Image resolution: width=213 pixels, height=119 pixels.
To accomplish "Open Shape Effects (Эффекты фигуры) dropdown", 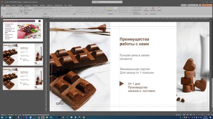I will [123, 12].
